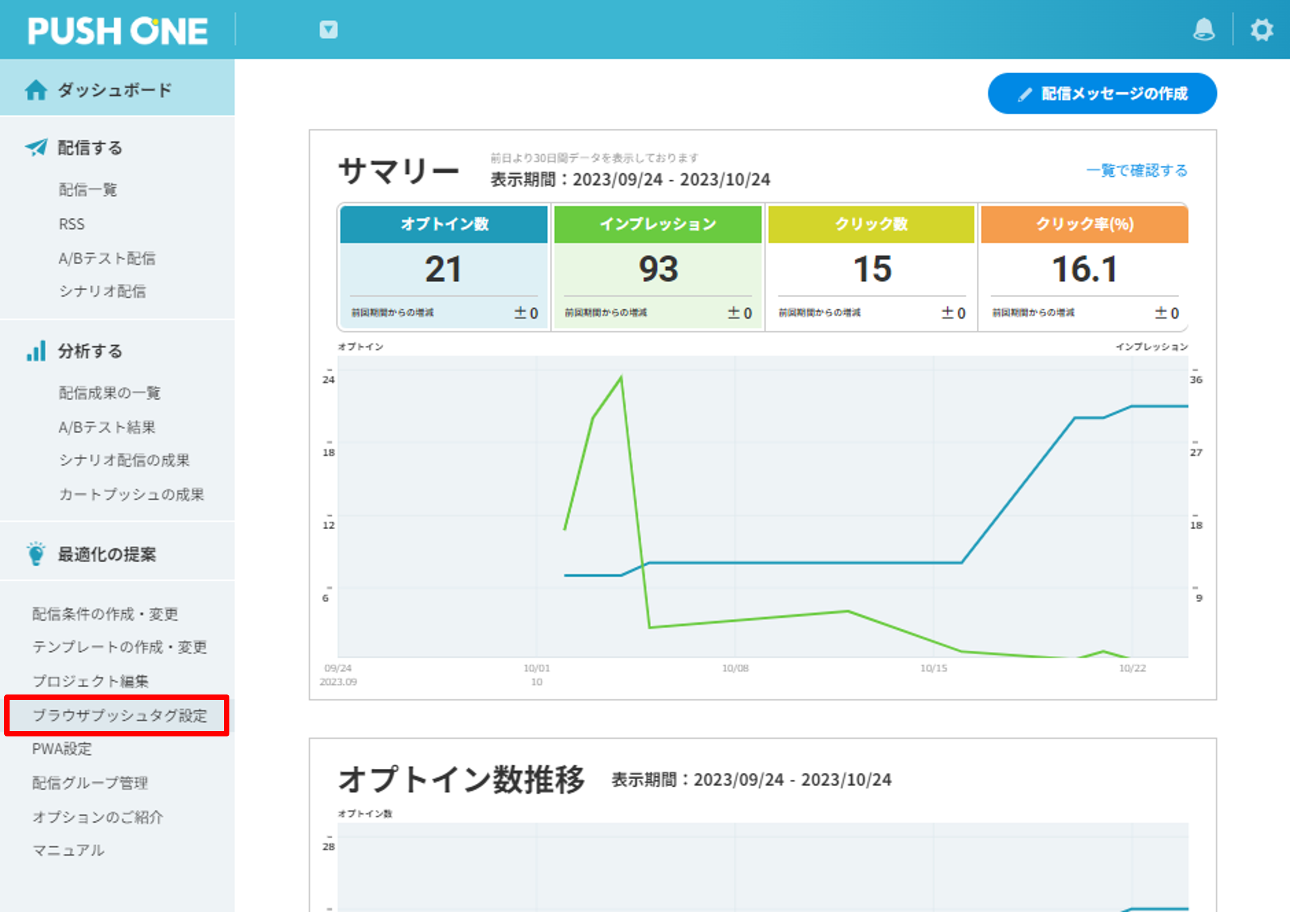This screenshot has width=1290, height=912.
Task: Click the PUSH ONE logo
Action: (117, 31)
